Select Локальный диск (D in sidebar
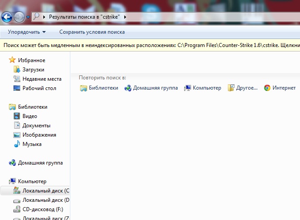Image resolution: width=300 pixels, height=220 pixels. click(x=46, y=200)
